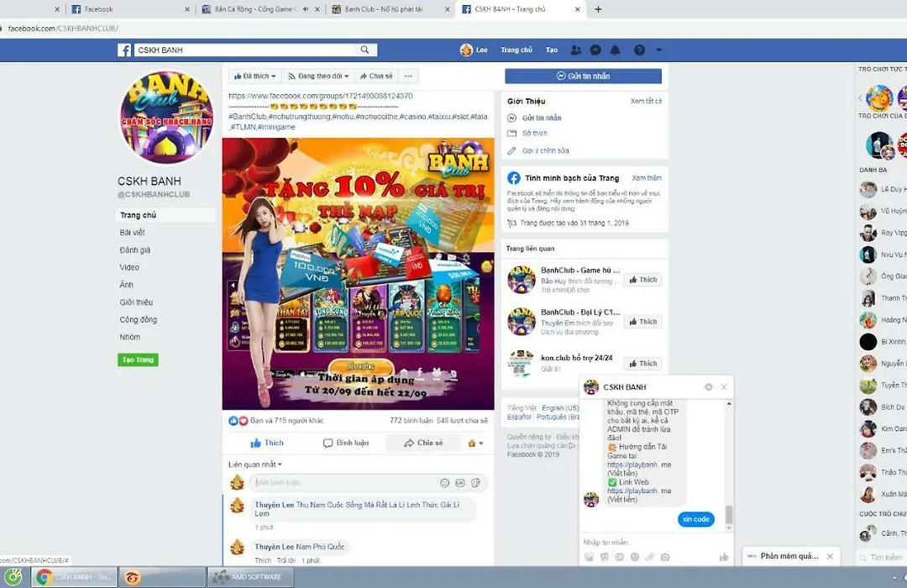Click Gợi ý chỉnh sửa
Image resolution: width=907 pixels, height=588 pixels.
[x=545, y=150]
